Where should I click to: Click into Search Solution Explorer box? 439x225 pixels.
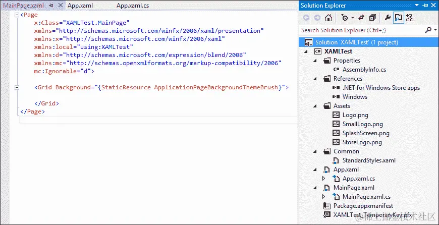click(361, 30)
